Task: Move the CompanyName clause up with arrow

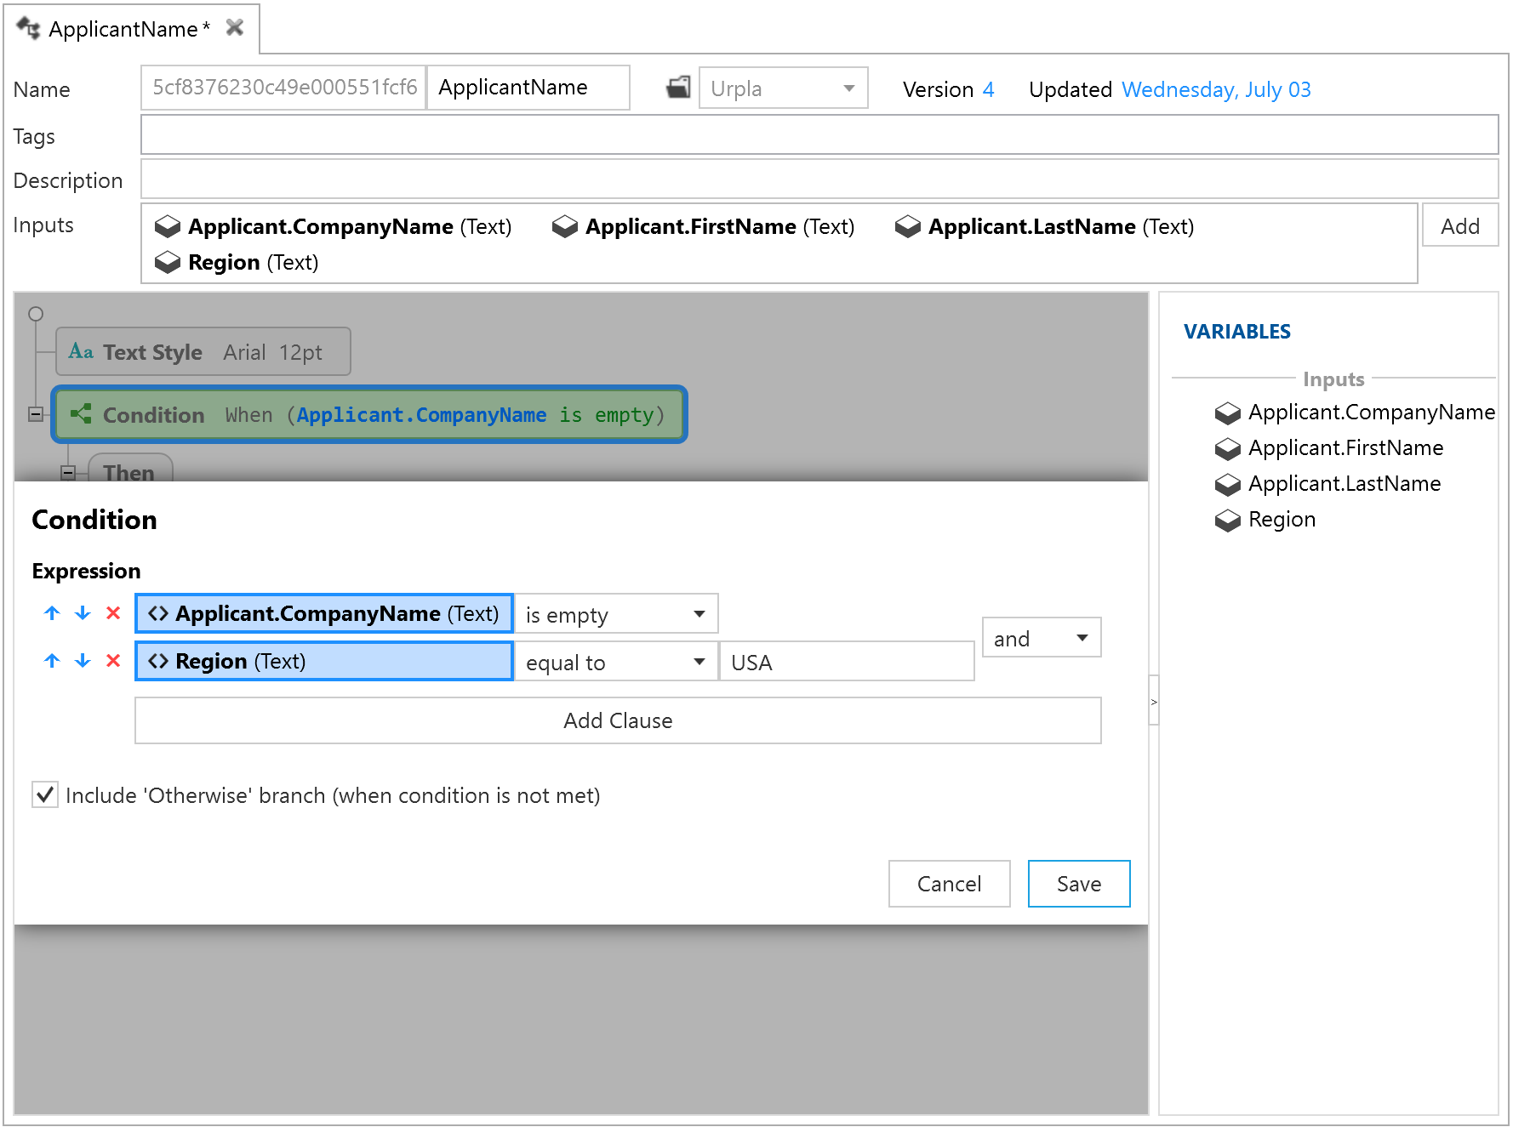Action: coord(52,613)
